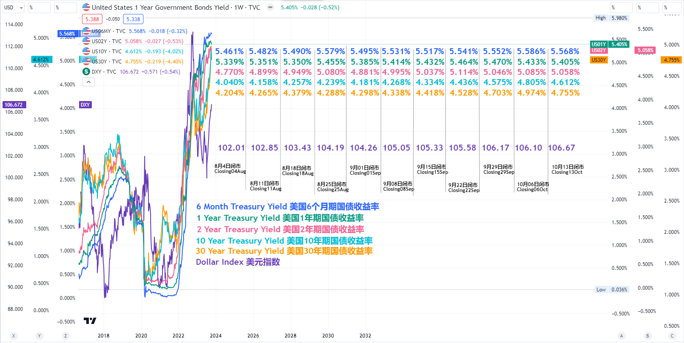Select price scale Y at bottom
684x343 pixels.
39,336
